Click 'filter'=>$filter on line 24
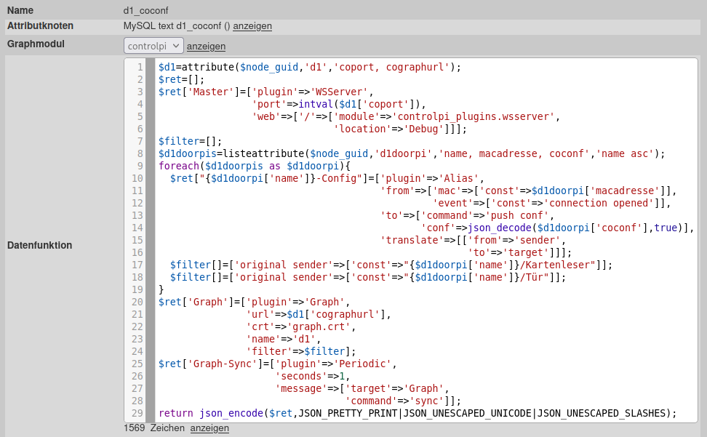707x437 pixels. (295, 351)
